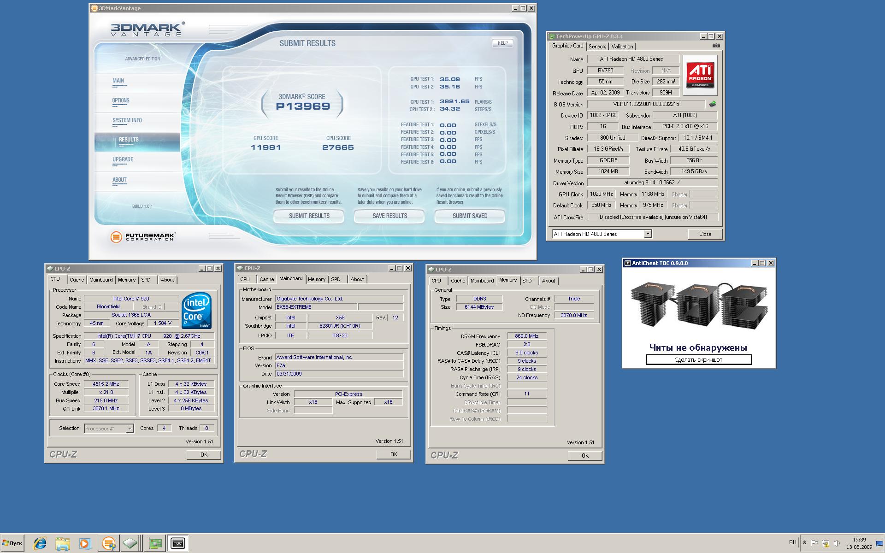Click Core Speed 4515.2 MHz value

point(106,384)
